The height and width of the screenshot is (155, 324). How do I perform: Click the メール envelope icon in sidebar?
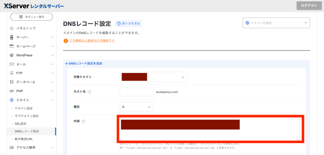(x=12, y=64)
